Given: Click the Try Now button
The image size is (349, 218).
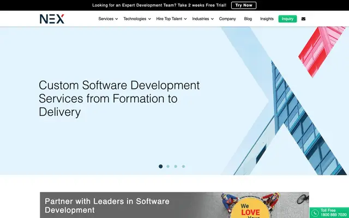Looking at the screenshot, I should [x=244, y=5].
